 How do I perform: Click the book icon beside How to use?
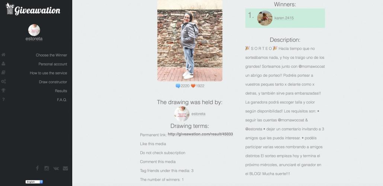(3, 73)
